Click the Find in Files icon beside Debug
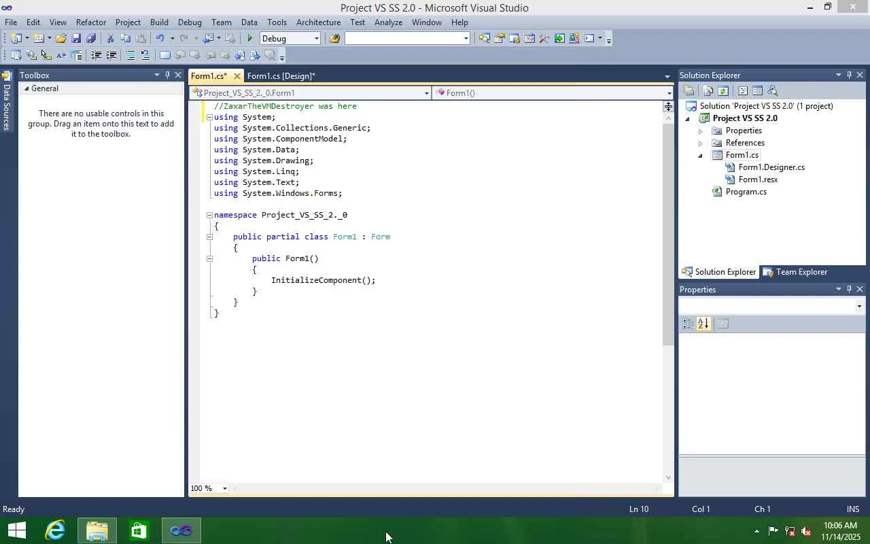The height and width of the screenshot is (544, 870). pyautogui.click(x=334, y=38)
